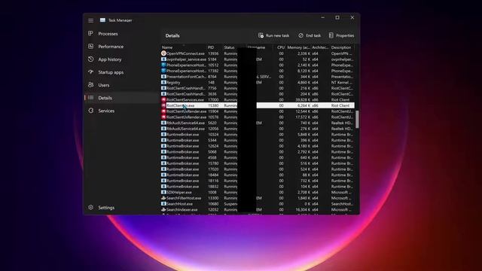This screenshot has height=271, width=482.
Task: Click the details list vertical scrollbar thumb
Action: (x=357, y=119)
